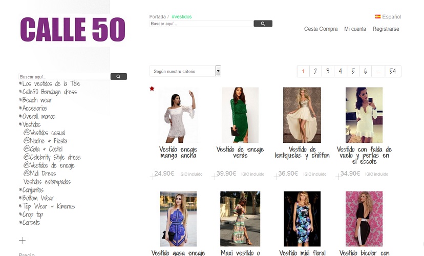The width and height of the screenshot is (424, 256).
Task: Open sequin chiffon dress product photo
Action: tap(302, 115)
